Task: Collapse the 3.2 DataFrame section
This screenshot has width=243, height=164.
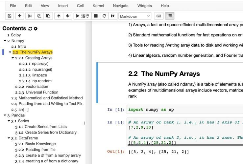Action: (x=9, y=138)
